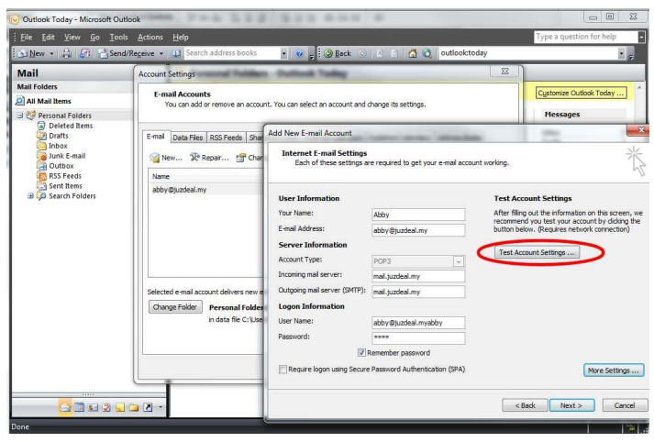
Task: Open the Edit menu
Action: pyautogui.click(x=48, y=37)
